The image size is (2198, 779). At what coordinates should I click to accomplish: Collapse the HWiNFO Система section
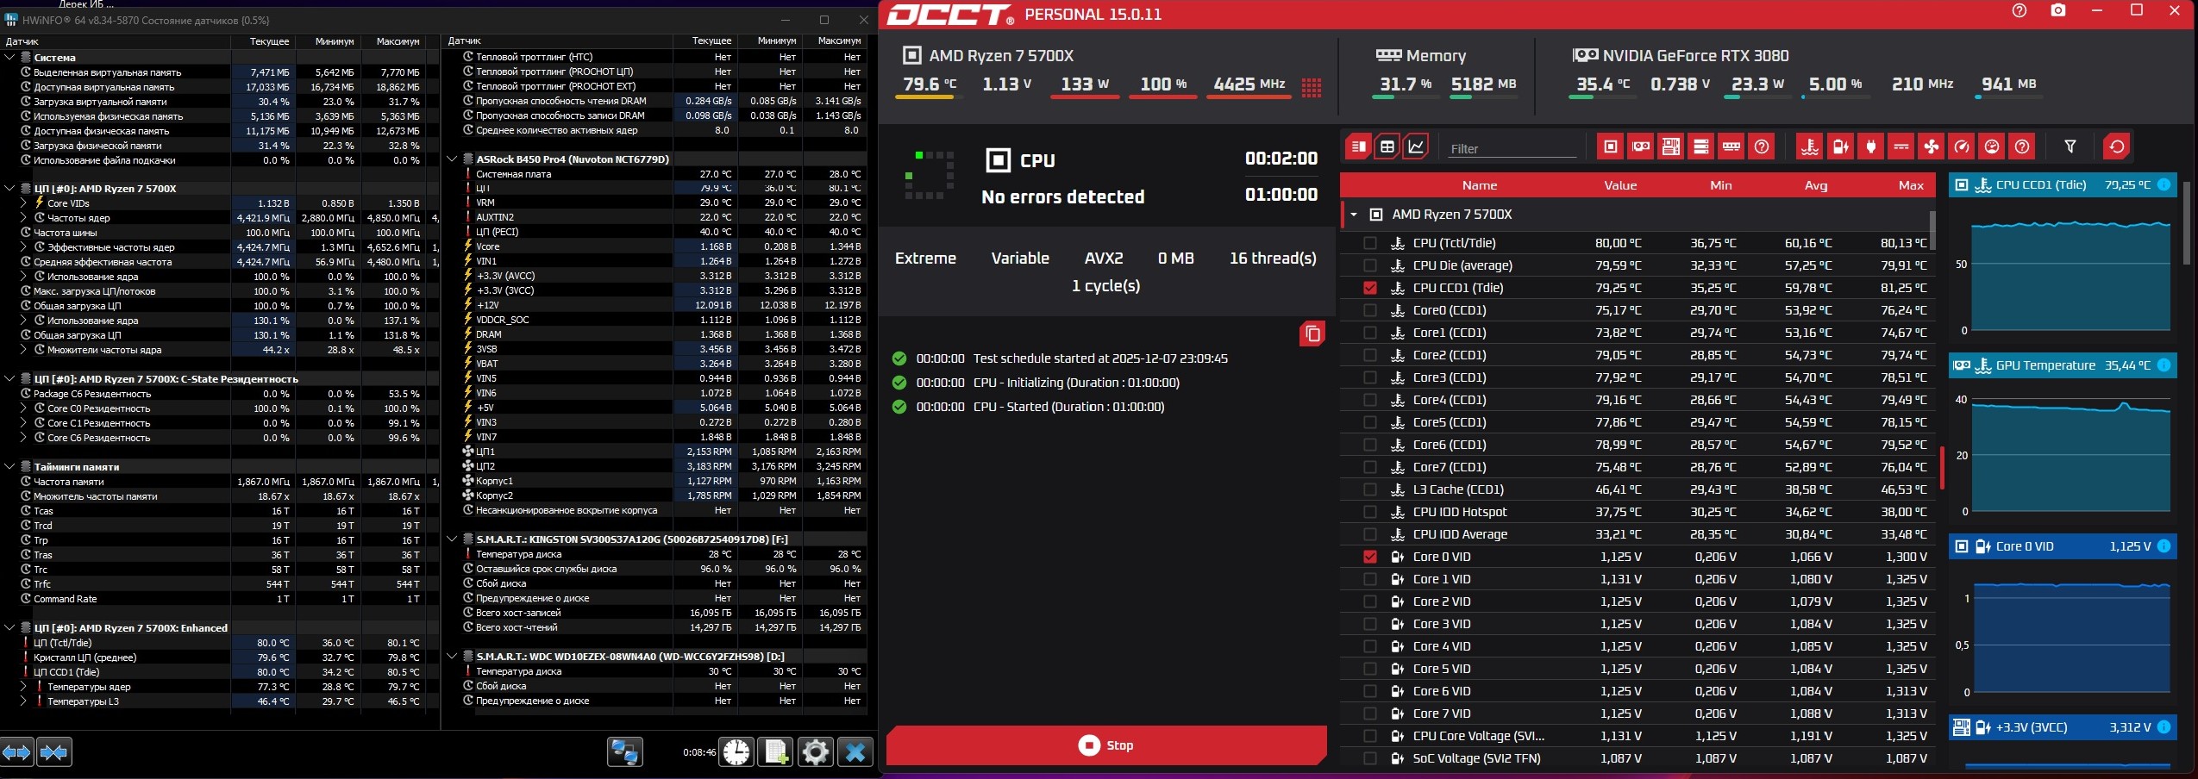pyautogui.click(x=9, y=58)
